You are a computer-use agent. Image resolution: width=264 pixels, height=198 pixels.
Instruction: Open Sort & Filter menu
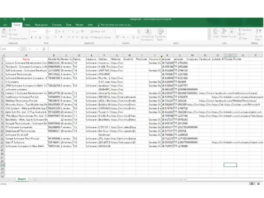point(258,34)
